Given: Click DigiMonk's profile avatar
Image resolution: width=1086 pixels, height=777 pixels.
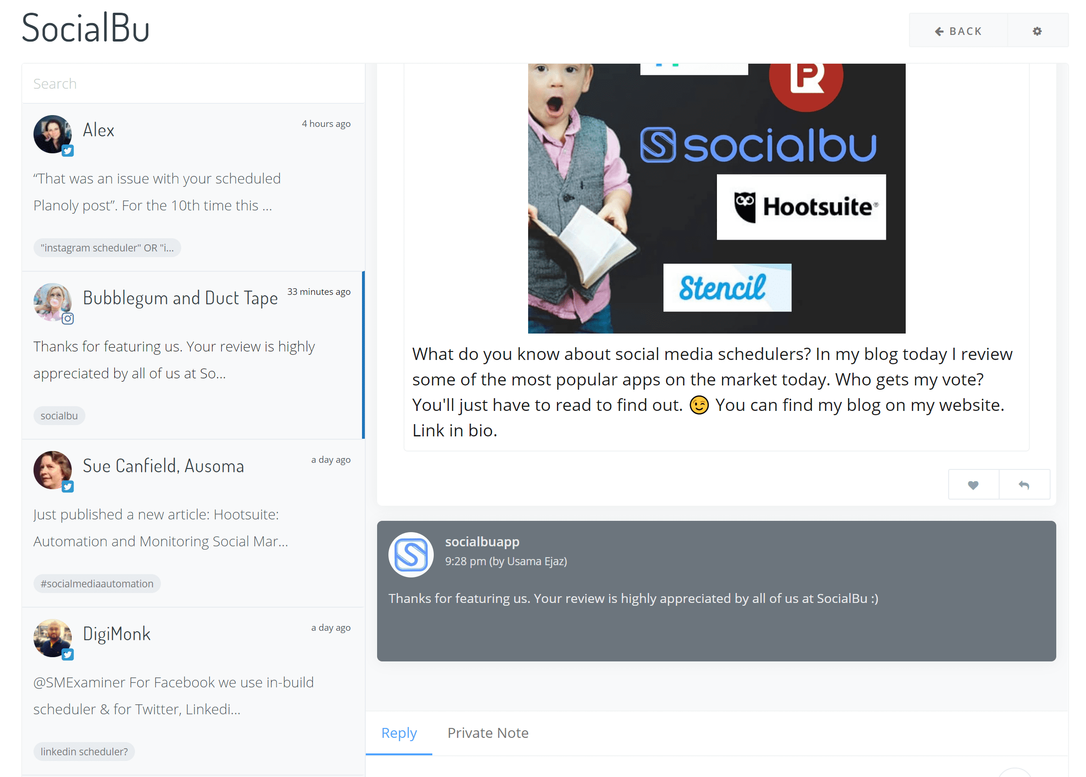Looking at the screenshot, I should pos(52,638).
